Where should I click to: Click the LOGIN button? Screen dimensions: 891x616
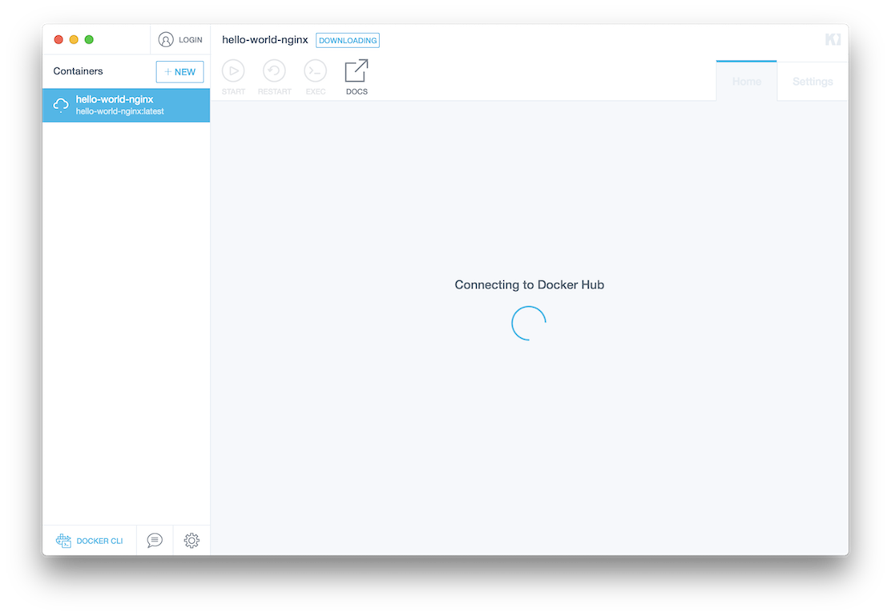tap(188, 39)
